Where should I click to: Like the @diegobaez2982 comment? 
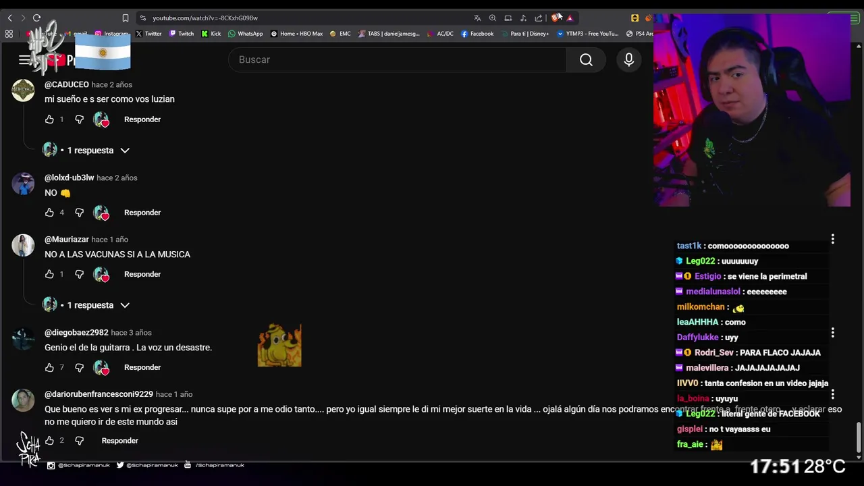coord(49,368)
